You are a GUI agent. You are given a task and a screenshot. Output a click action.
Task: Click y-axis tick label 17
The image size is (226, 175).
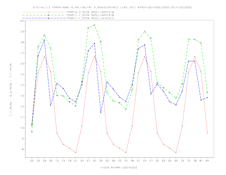pos(22,53)
